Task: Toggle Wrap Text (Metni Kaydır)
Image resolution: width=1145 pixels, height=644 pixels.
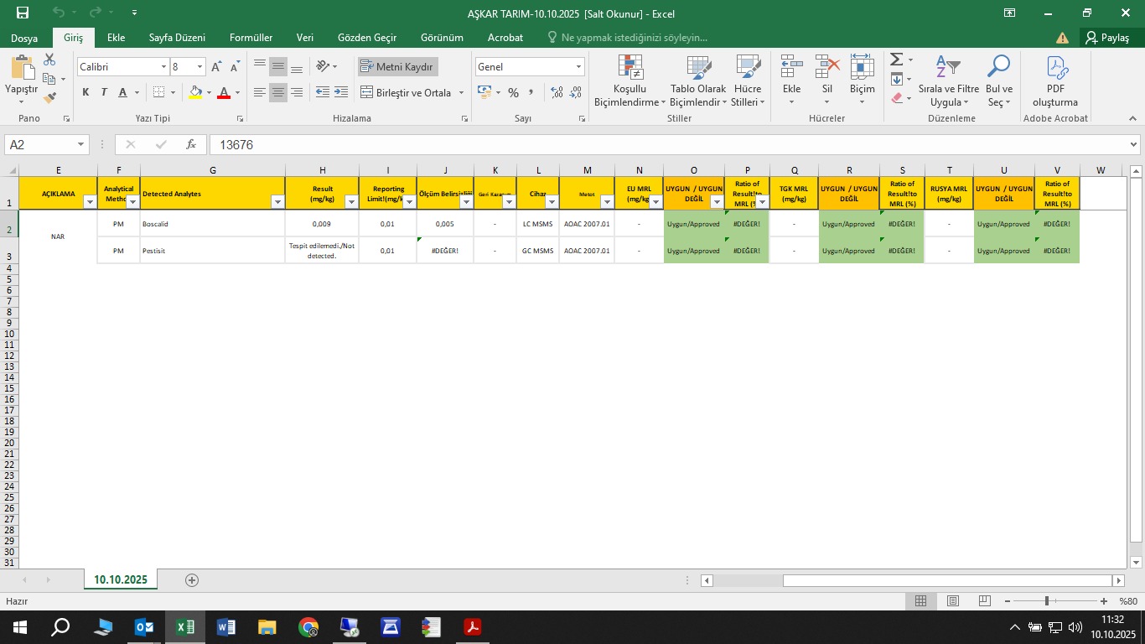Action: point(397,67)
